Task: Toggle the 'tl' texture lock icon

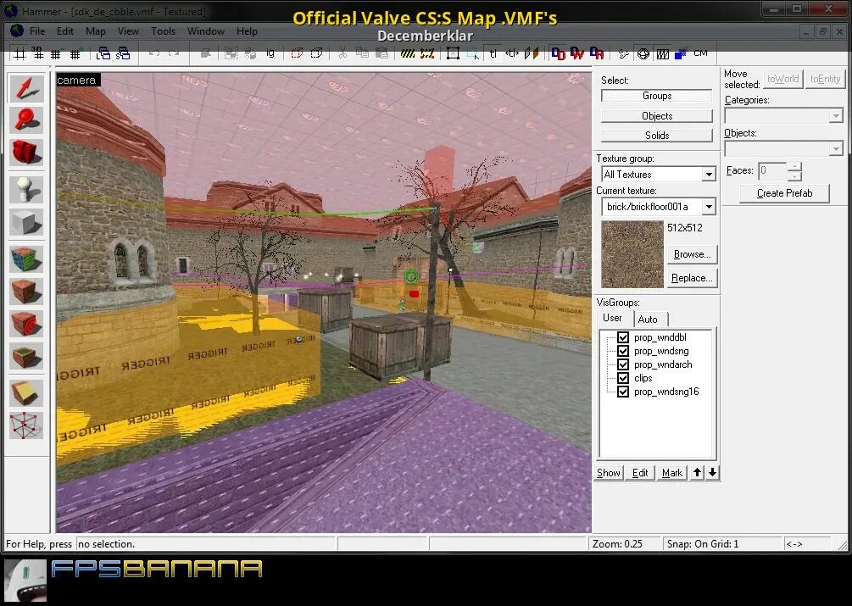Action: [493, 53]
